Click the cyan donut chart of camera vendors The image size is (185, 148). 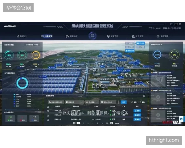click(x=22, y=83)
